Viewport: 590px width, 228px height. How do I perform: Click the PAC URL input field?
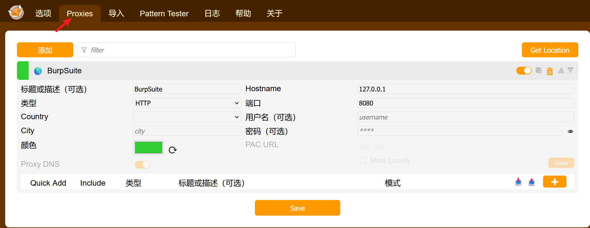[x=466, y=147]
